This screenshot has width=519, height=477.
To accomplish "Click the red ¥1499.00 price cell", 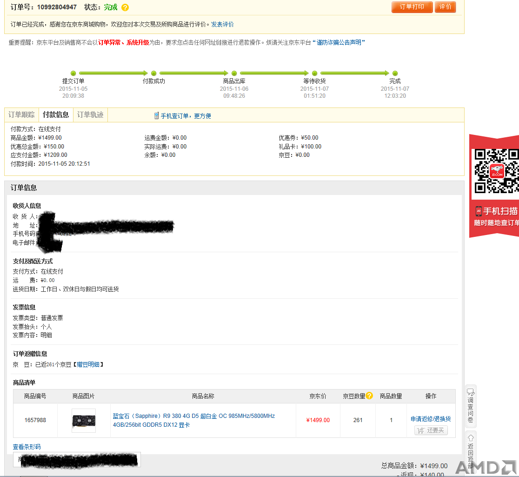I will point(318,420).
